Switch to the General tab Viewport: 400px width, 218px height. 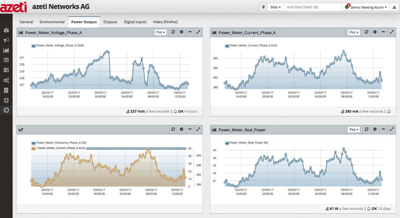(26, 22)
